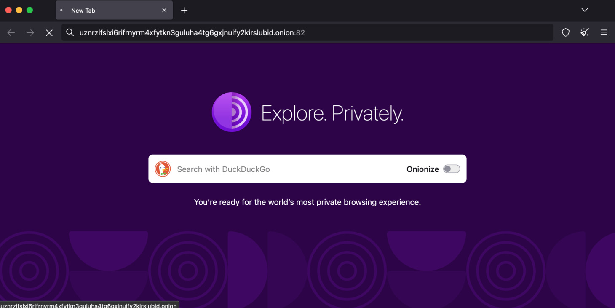Screen dimensions: 615x308
Task: Click the Explore. Privately. heading
Action: tap(332, 113)
